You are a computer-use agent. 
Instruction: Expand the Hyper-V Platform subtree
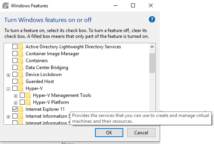(x=16, y=103)
